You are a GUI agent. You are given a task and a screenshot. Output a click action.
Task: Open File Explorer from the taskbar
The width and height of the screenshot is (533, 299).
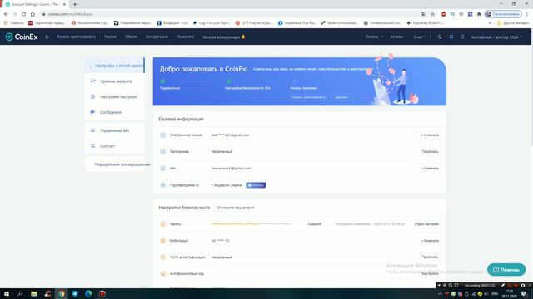pos(34,293)
